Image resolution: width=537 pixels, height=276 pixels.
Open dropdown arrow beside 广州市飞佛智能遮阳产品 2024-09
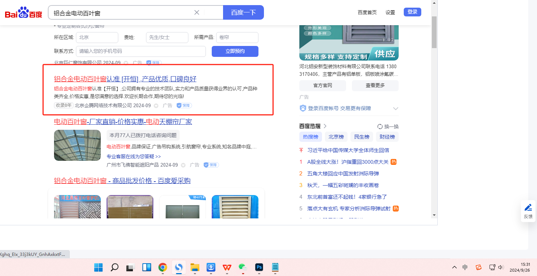(183, 165)
